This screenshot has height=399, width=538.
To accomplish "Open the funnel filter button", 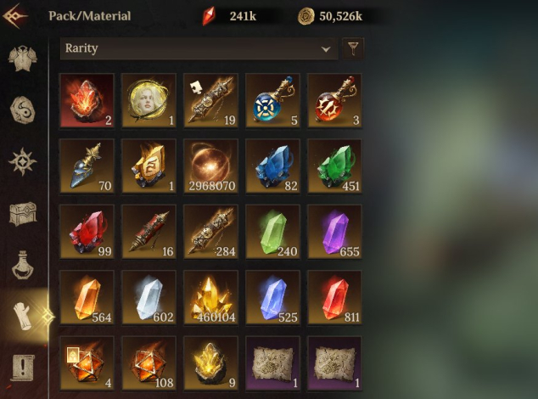I will point(353,48).
